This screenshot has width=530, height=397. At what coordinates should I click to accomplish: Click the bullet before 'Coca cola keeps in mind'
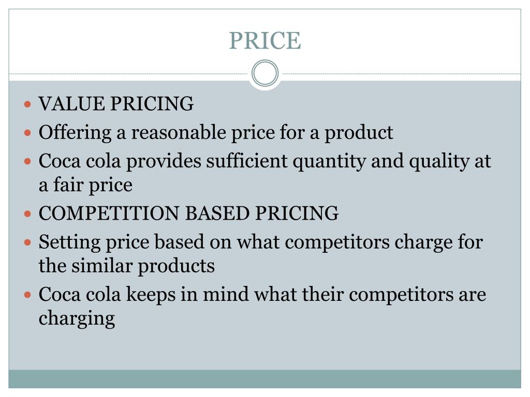coord(28,295)
